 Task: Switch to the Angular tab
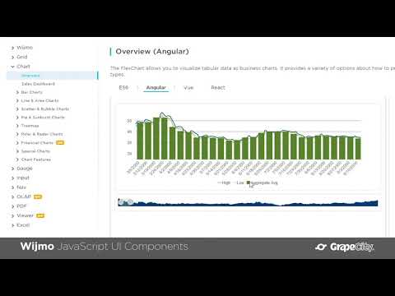[156, 88]
